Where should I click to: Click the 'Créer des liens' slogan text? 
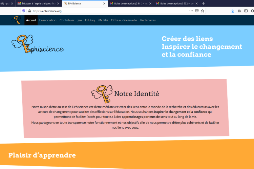coord(187,39)
